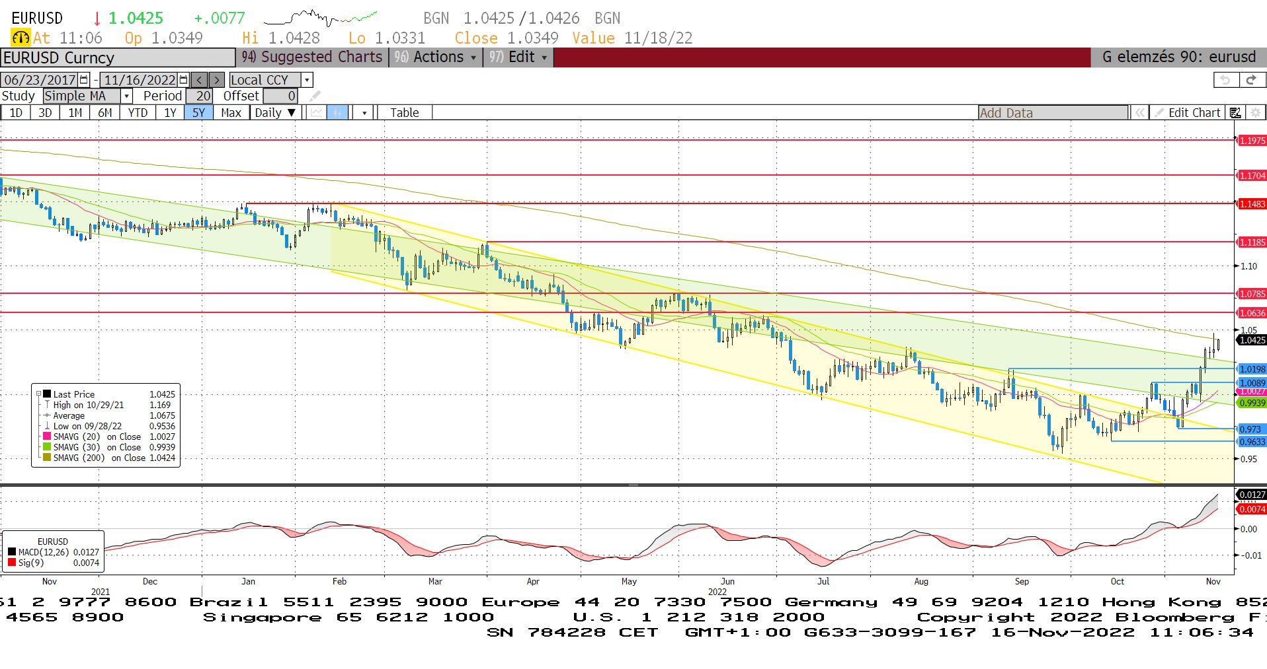The width and height of the screenshot is (1267, 669).
Task: Click the 0.0127 MACD axis value label
Action: (1251, 495)
